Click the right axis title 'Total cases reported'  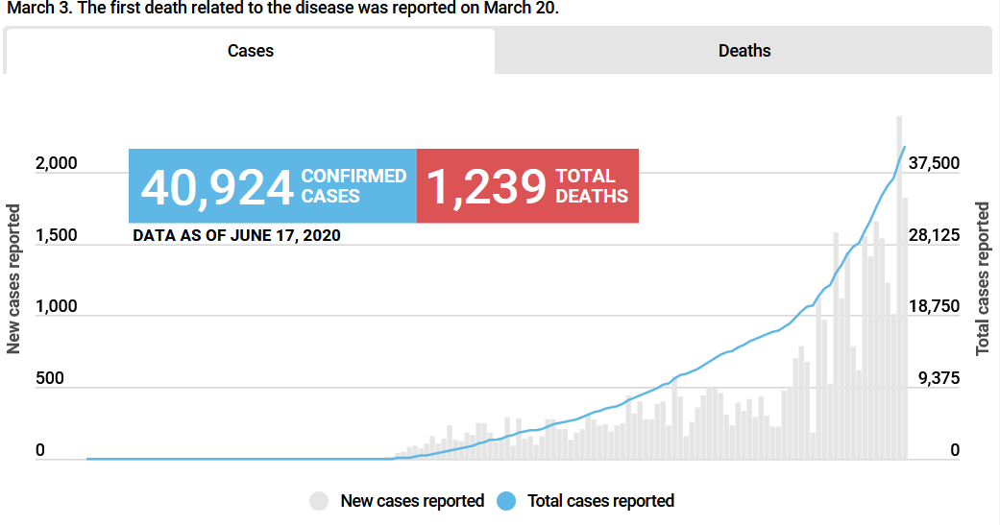point(983,278)
